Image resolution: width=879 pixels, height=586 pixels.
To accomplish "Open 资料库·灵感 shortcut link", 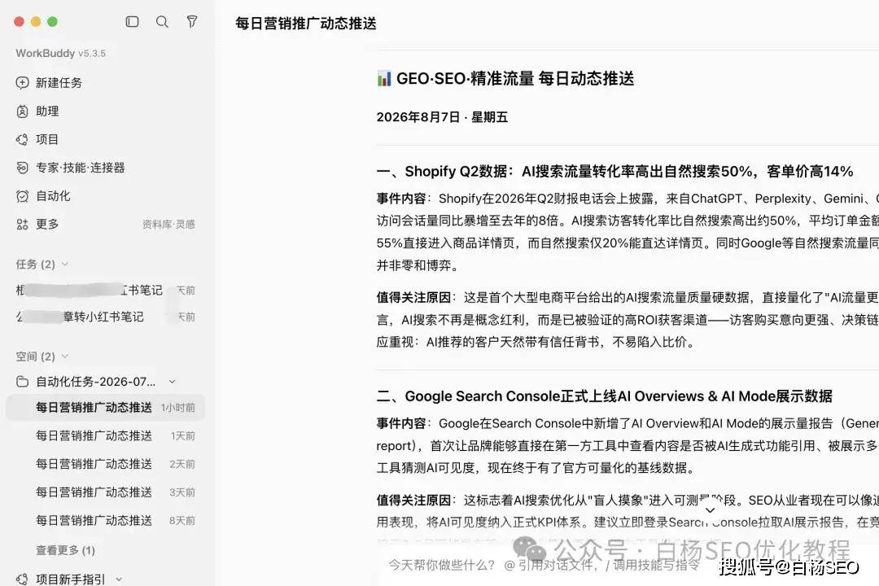I will click(168, 225).
